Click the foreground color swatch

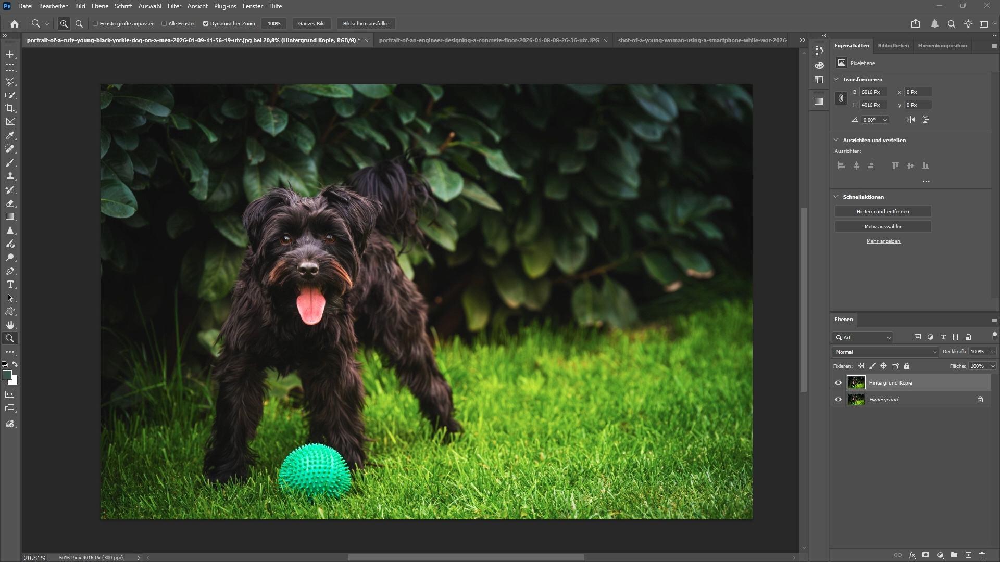7,375
